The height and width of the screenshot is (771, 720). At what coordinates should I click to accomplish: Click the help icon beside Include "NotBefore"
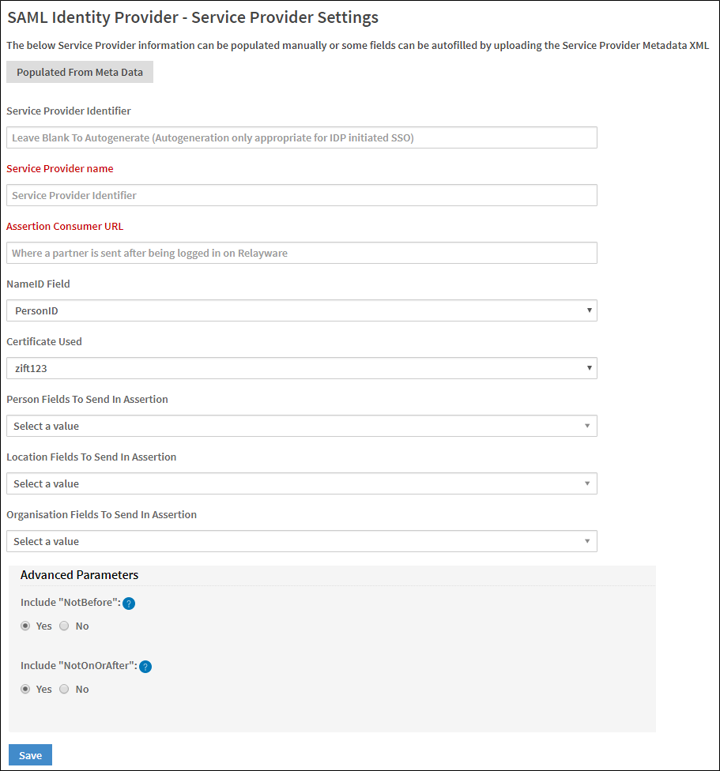(128, 603)
